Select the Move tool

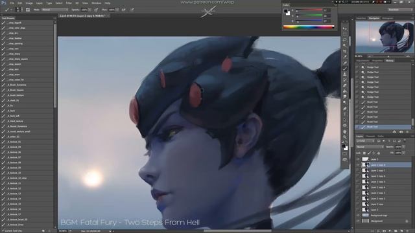tap(344, 28)
